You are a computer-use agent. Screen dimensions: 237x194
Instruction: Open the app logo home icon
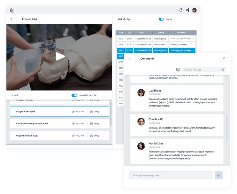point(12,10)
